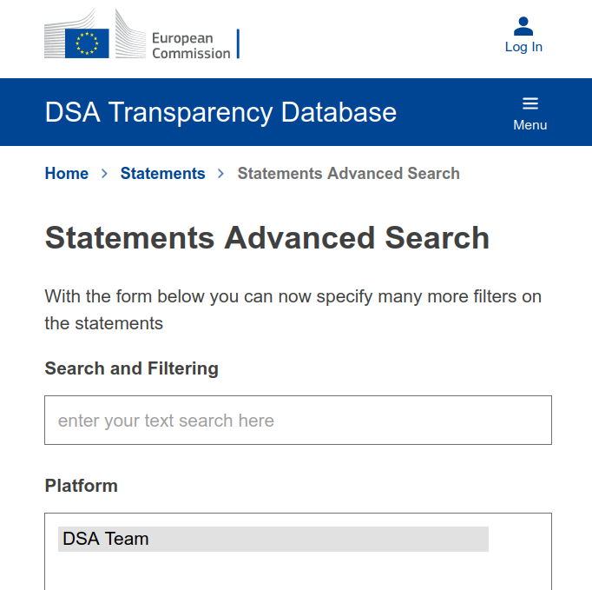Select current breadcrumb Statements Advanced Search
This screenshot has width=592, height=590.
pos(348,174)
